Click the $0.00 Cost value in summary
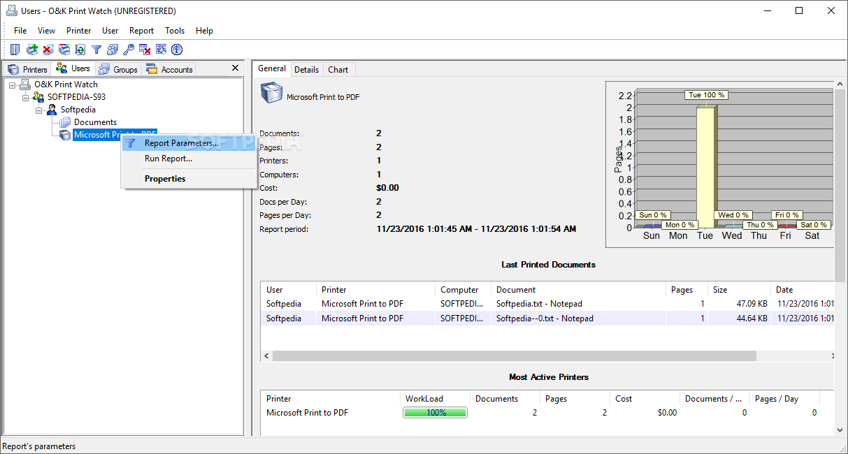This screenshot has height=454, width=848. tap(387, 188)
